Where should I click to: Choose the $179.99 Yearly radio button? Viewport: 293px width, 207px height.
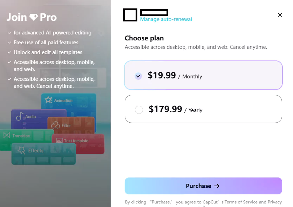(139, 110)
